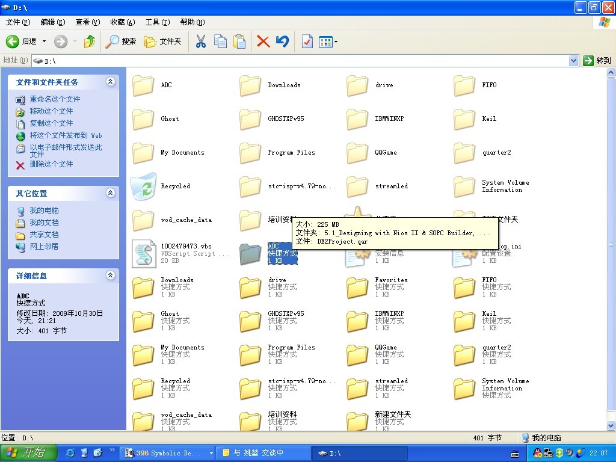The height and width of the screenshot is (462, 616).
Task: Click the Up one level folder icon
Action: click(x=90, y=42)
